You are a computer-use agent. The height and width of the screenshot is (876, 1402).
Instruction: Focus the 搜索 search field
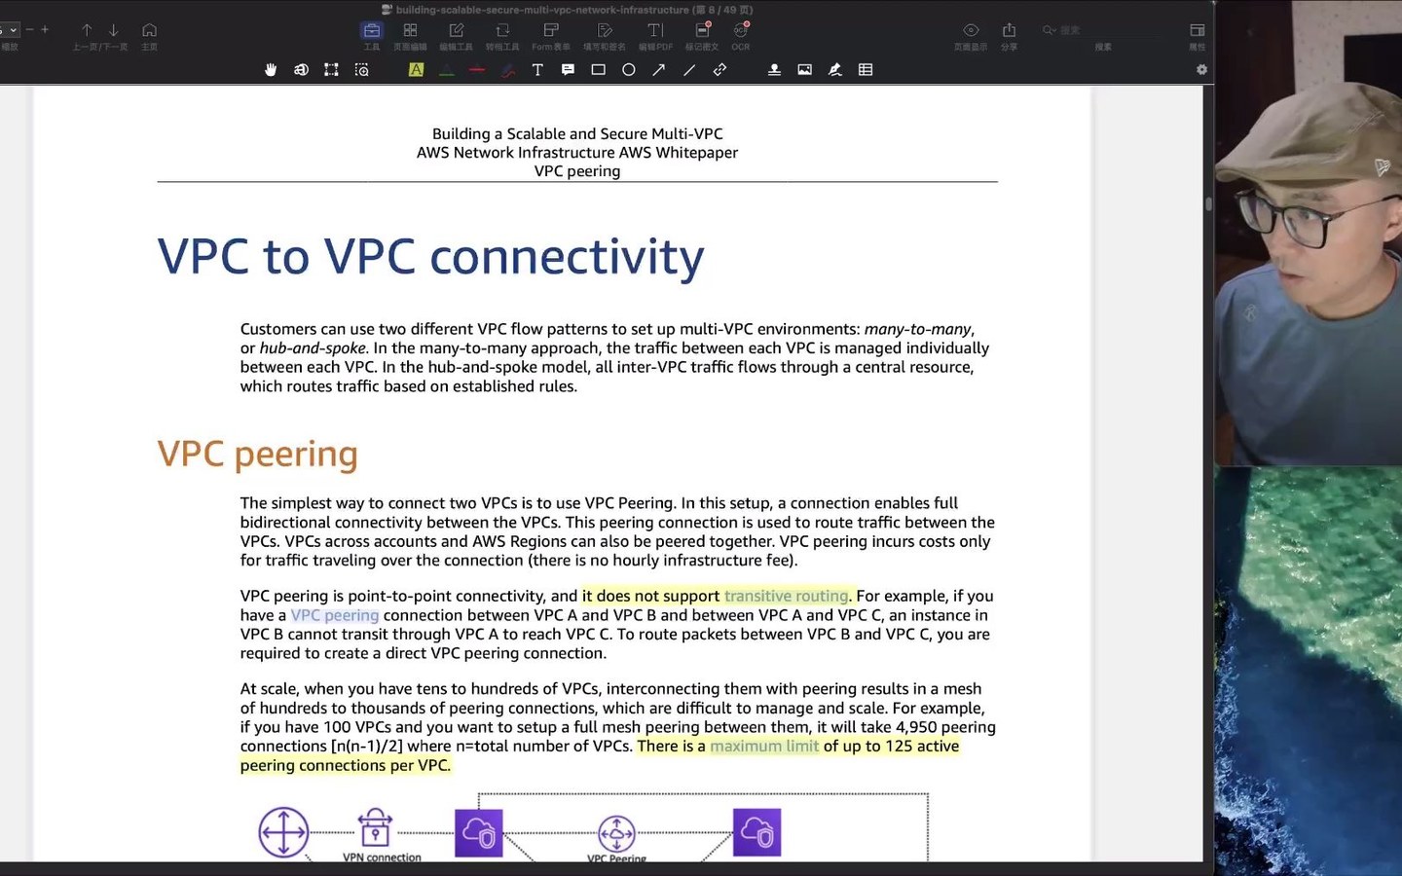point(1103,30)
